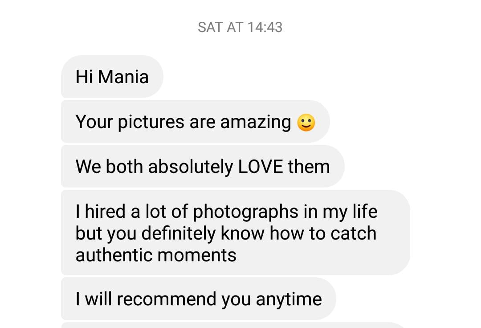
Task: Tap the "We both absolutely LOVE them" message
Action: pos(202,167)
